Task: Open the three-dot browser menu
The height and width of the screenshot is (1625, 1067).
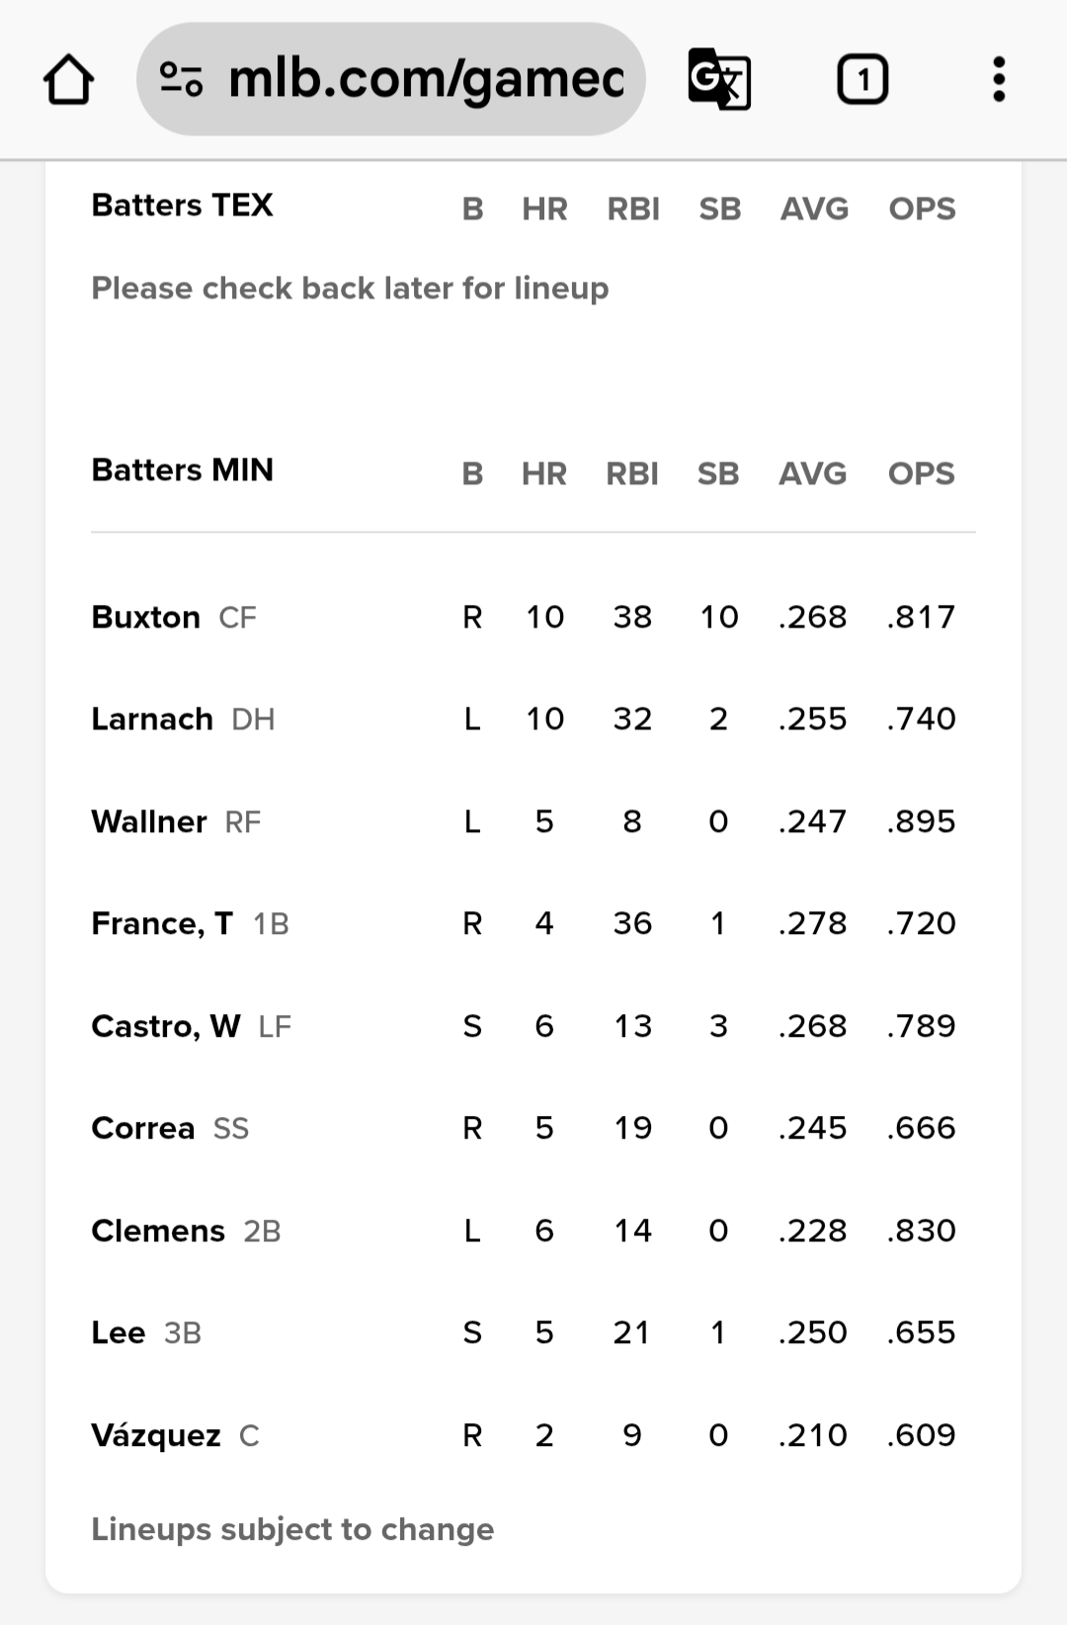Action: [x=999, y=79]
